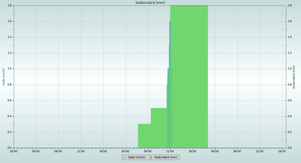This screenshot has width=301, height=163.
Task: Click the blue line peak at 1.6
Action: 170,22
